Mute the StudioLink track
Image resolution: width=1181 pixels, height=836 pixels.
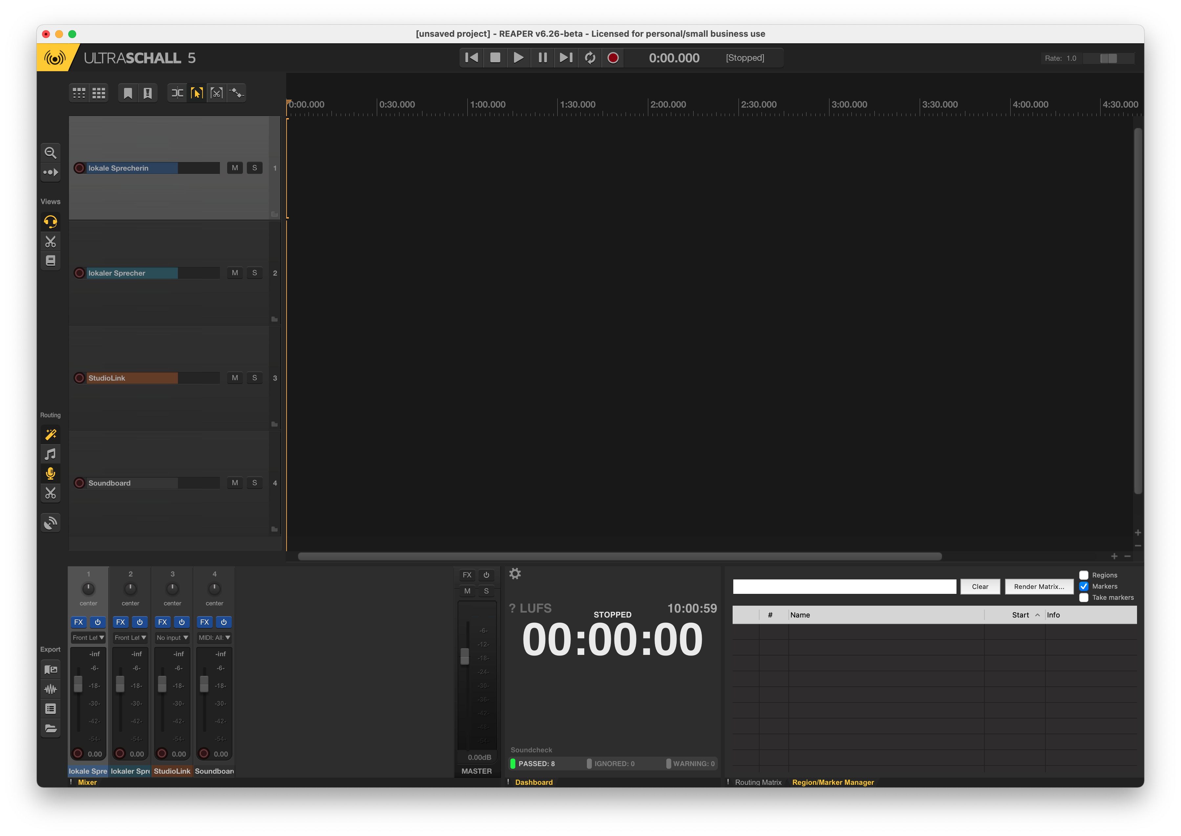[x=235, y=378]
